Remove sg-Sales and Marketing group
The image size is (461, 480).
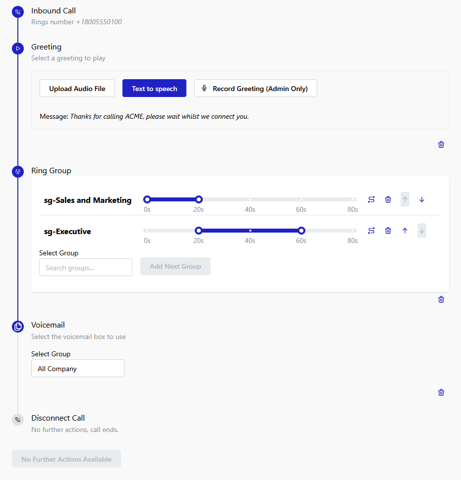pos(388,199)
